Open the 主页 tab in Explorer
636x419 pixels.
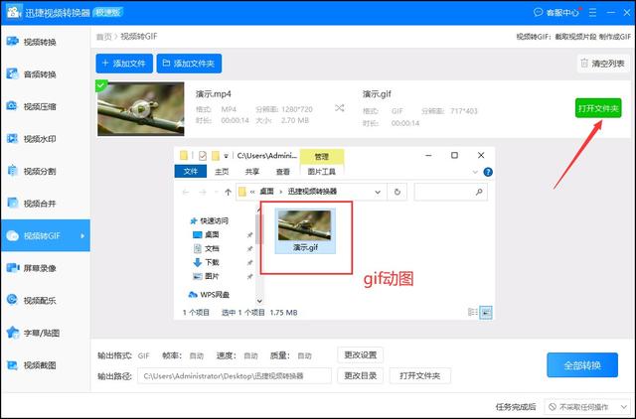222,172
